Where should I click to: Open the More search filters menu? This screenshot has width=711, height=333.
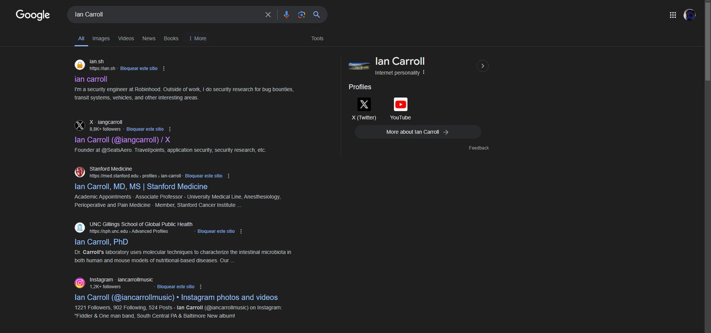coord(197,38)
